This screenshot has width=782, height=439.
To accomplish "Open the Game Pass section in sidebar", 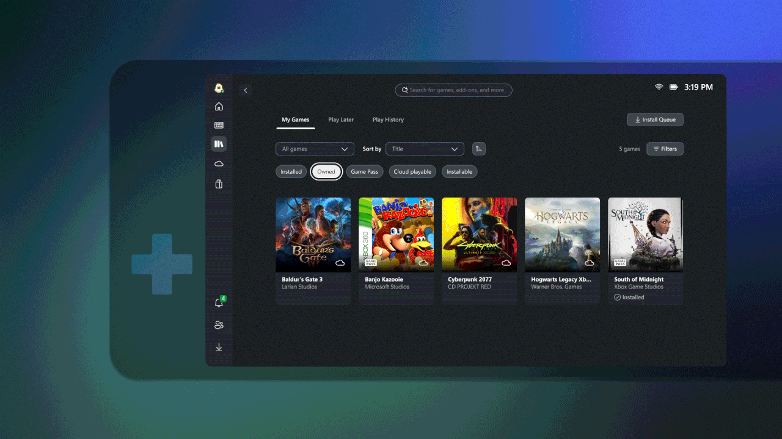I will [x=219, y=125].
